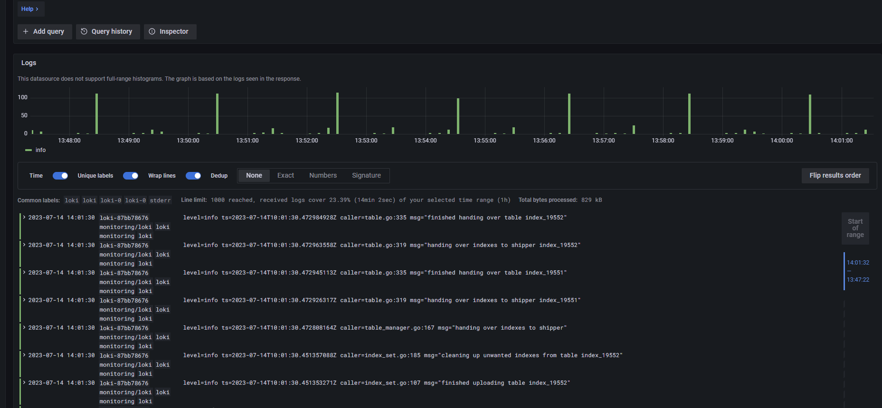Open the Query history panel
Image resolution: width=882 pixels, height=408 pixels.
click(x=108, y=31)
